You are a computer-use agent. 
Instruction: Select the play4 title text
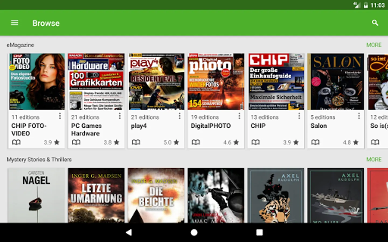[x=139, y=126]
